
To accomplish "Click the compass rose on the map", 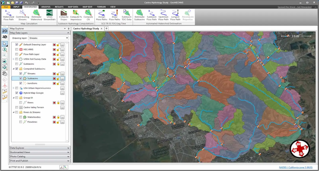I will pos(299,149).
